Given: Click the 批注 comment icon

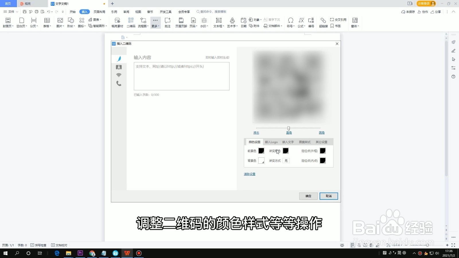Looking at the screenshot, I should tap(168, 22).
